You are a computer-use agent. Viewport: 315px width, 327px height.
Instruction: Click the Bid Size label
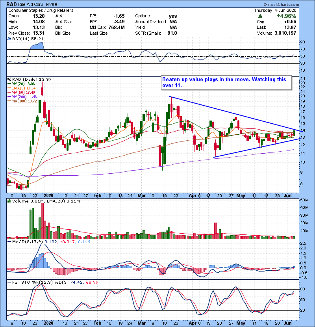tap(63, 33)
